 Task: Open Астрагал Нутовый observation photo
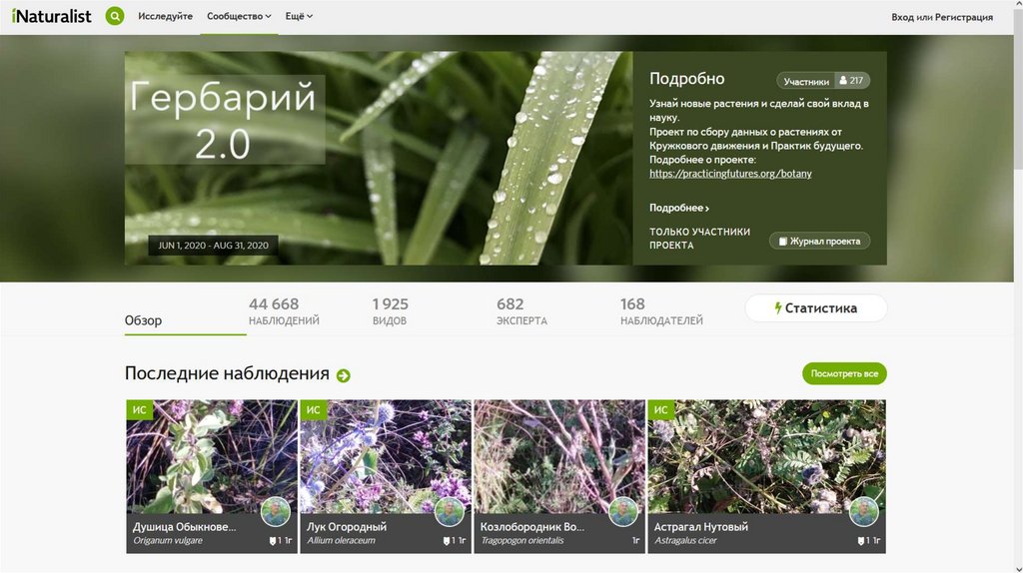tap(766, 456)
